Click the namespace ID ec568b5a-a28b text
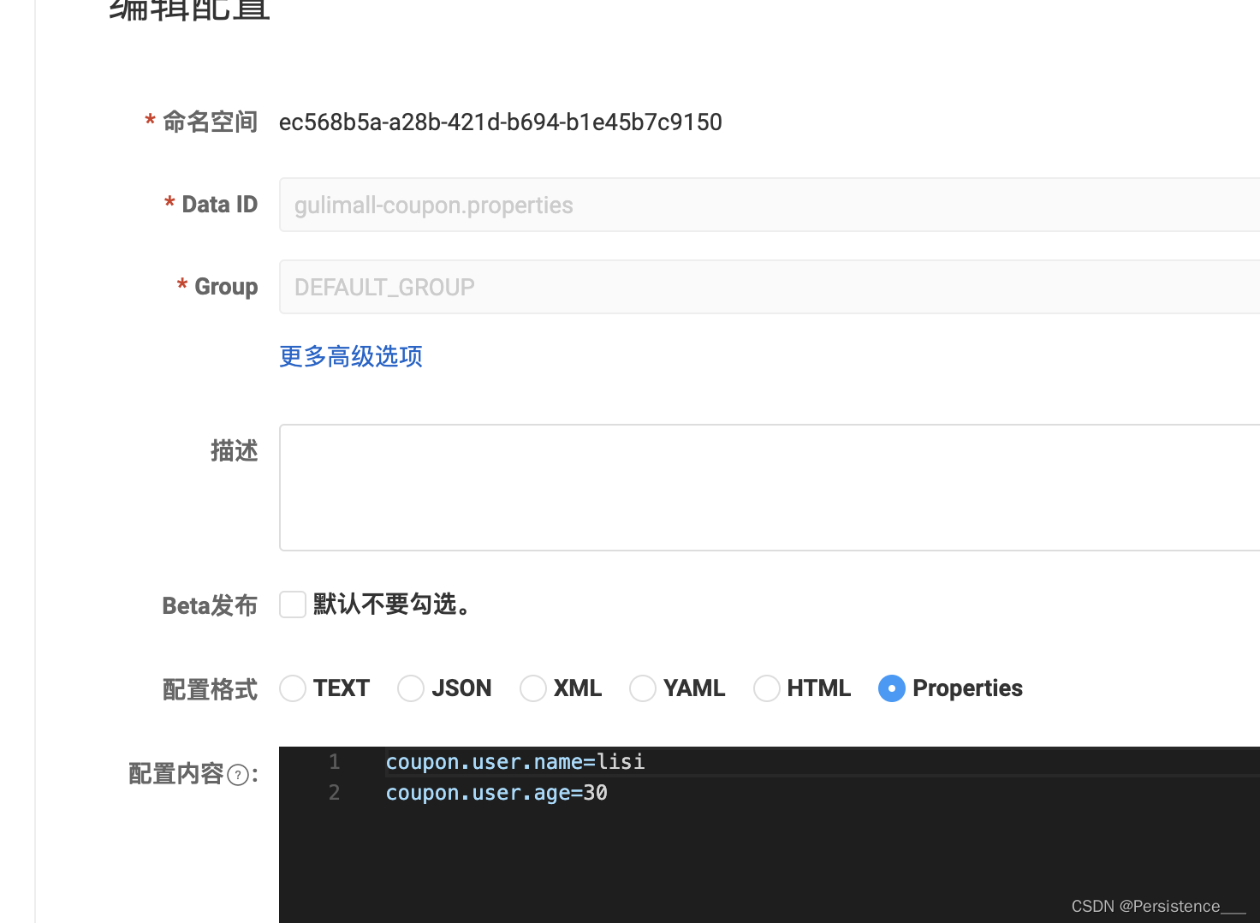The image size is (1260, 923). (x=501, y=122)
